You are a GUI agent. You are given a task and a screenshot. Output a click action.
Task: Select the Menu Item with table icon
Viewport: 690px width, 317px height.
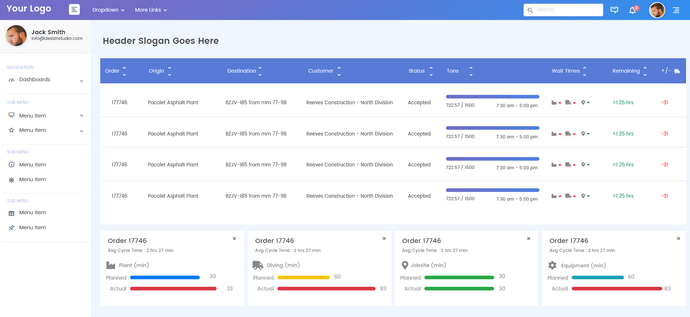pyautogui.click(x=33, y=213)
